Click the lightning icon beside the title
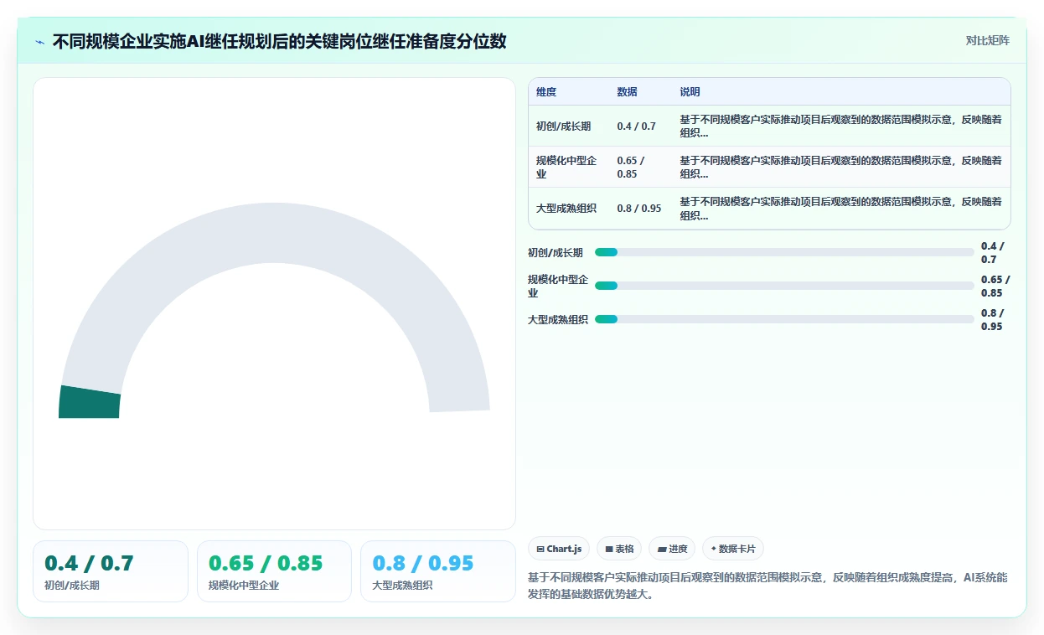The image size is (1044, 635). (40, 42)
